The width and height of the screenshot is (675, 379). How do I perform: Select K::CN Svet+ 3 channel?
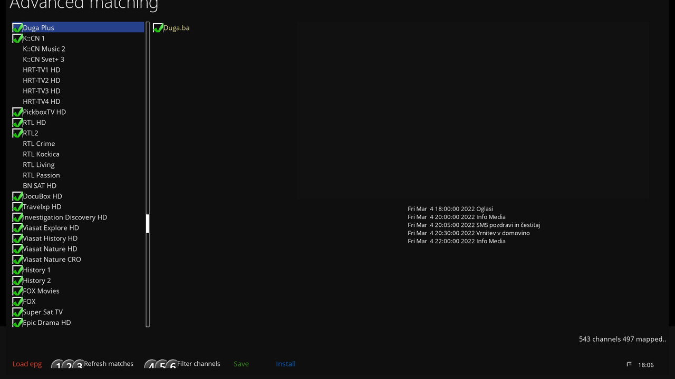point(78,59)
